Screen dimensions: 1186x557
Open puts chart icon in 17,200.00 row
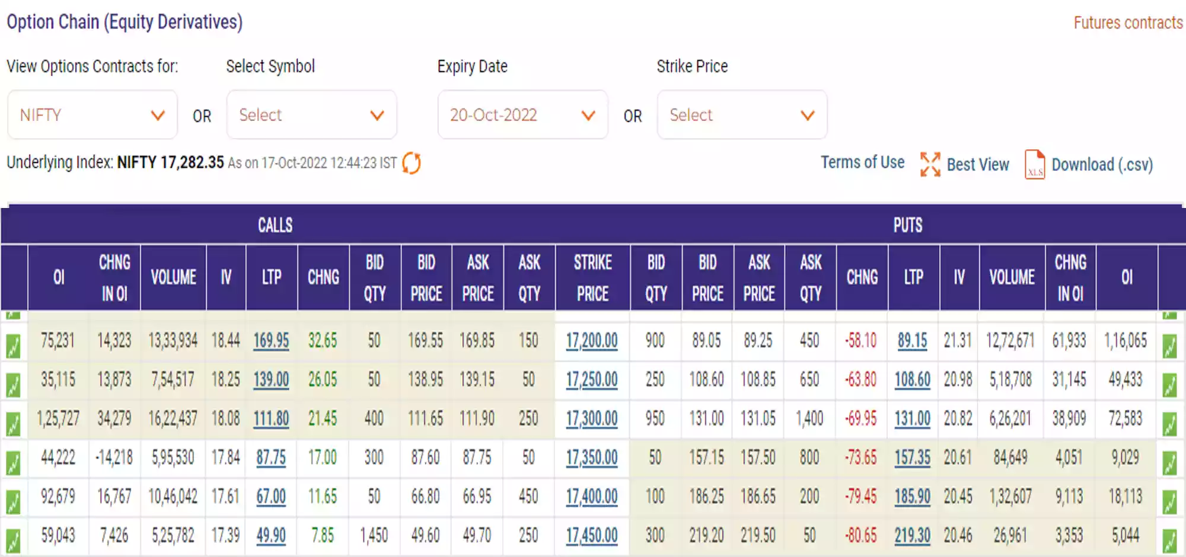pyautogui.click(x=1169, y=346)
